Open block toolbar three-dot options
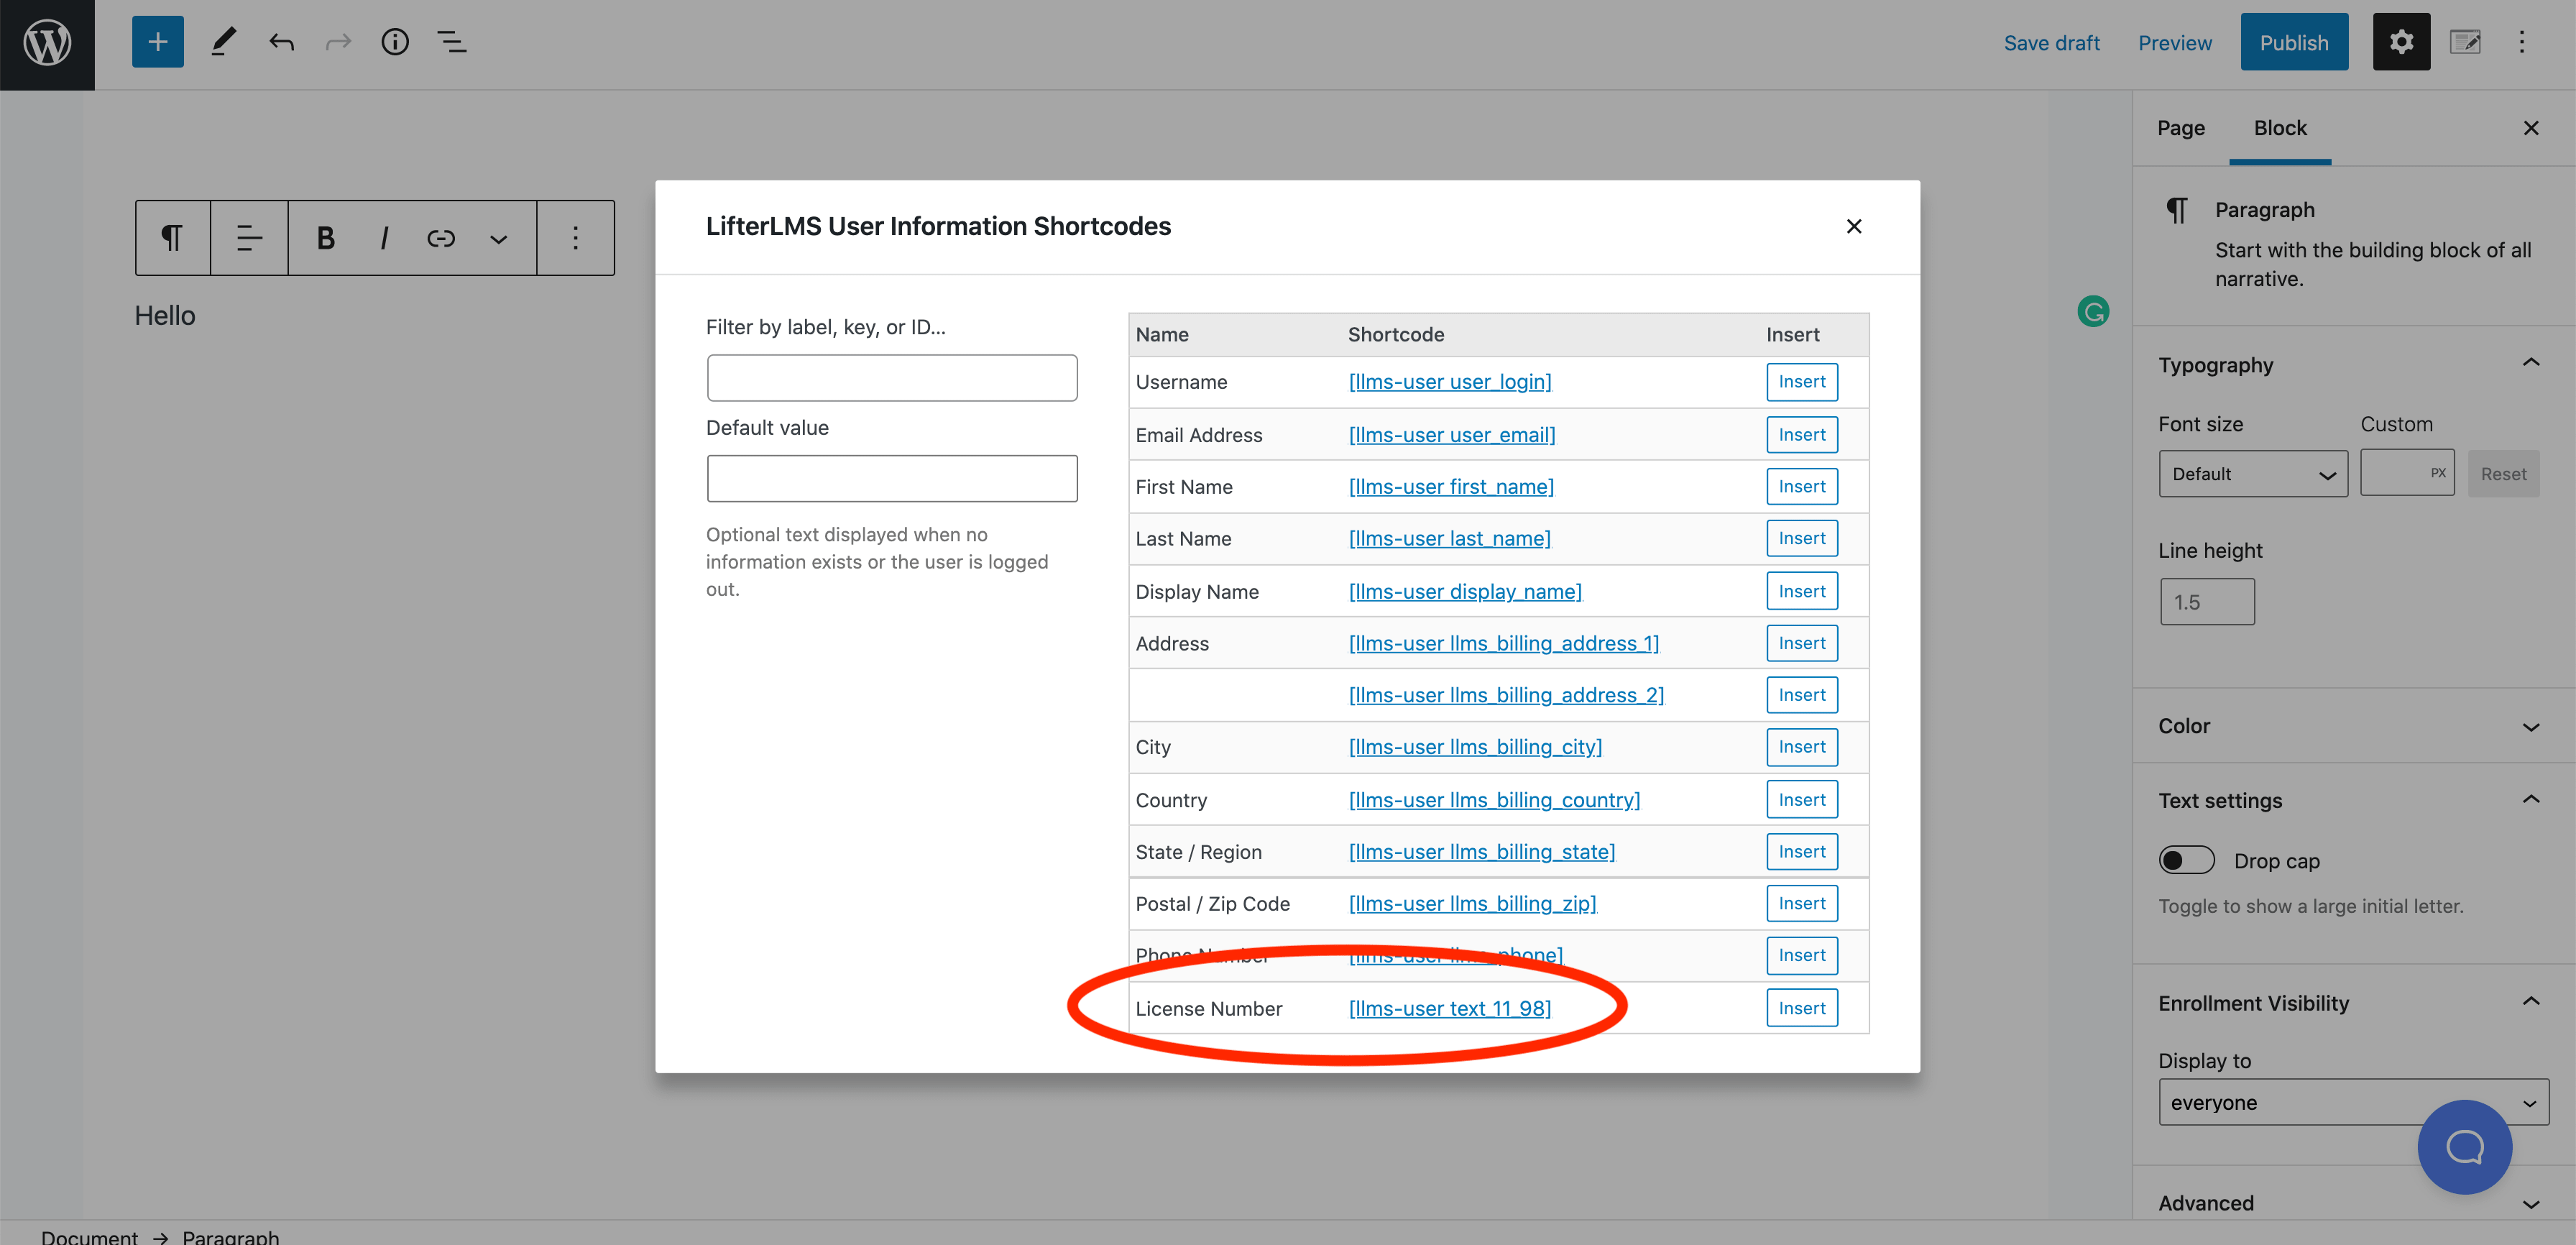 tap(575, 238)
